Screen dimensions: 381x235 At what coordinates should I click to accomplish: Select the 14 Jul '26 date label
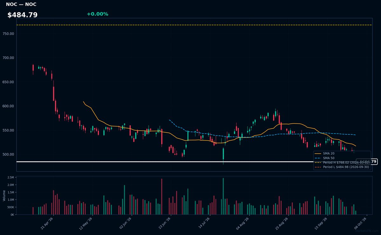204,223
